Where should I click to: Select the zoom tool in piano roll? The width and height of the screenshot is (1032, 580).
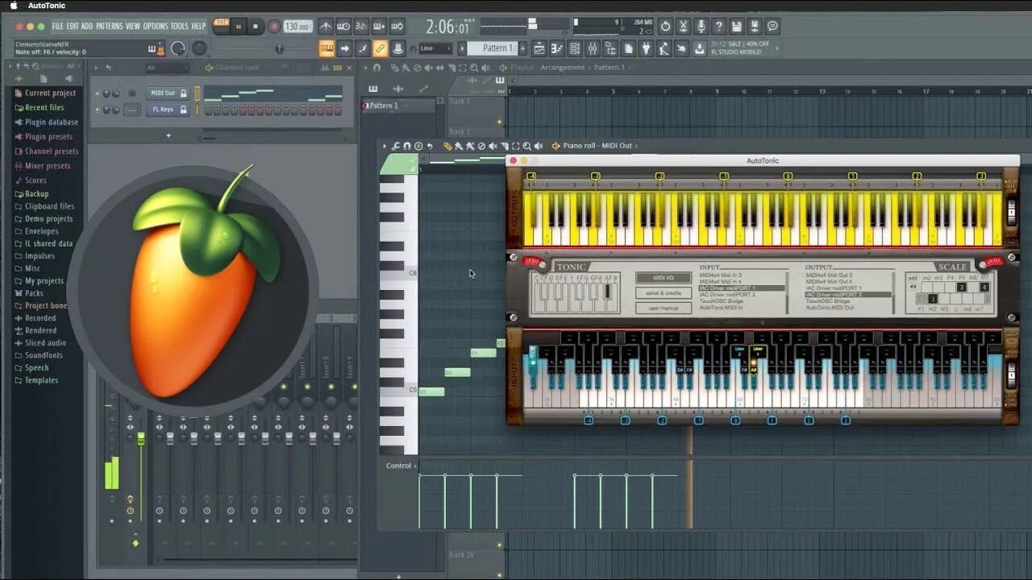[x=526, y=146]
